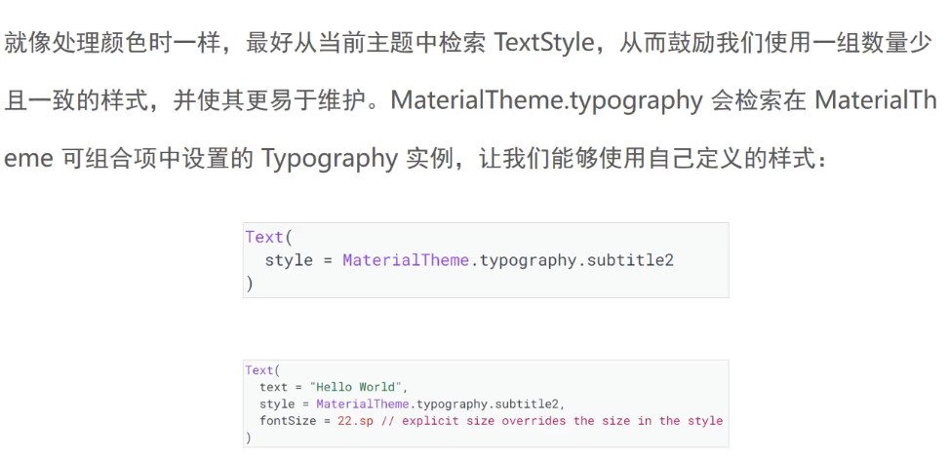
Task: Click the word Typography in the third line
Action: 330,159
